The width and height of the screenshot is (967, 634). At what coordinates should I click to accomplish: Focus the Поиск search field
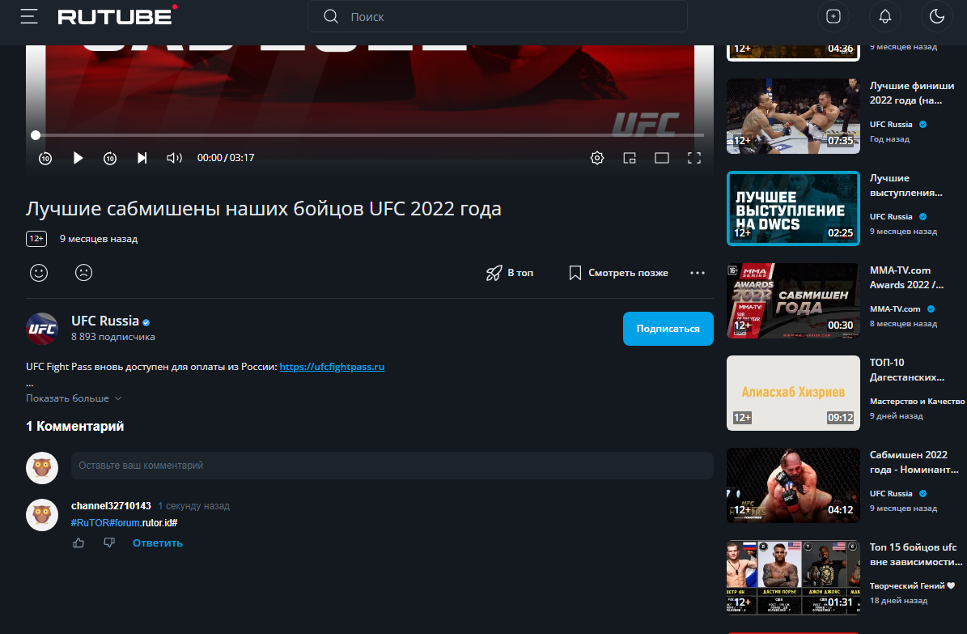pos(497,17)
